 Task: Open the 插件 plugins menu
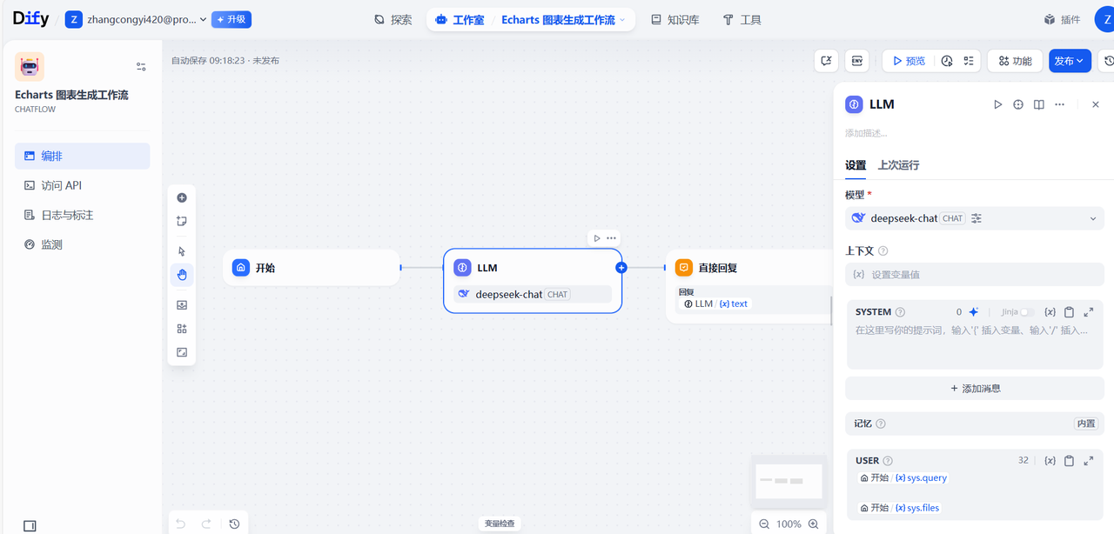click(x=1062, y=19)
